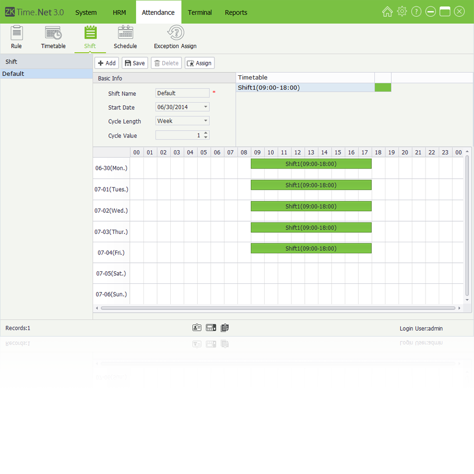Screen dimensions: 474x474
Task: Click the green Shift1 timetable color swatch
Action: point(383,87)
